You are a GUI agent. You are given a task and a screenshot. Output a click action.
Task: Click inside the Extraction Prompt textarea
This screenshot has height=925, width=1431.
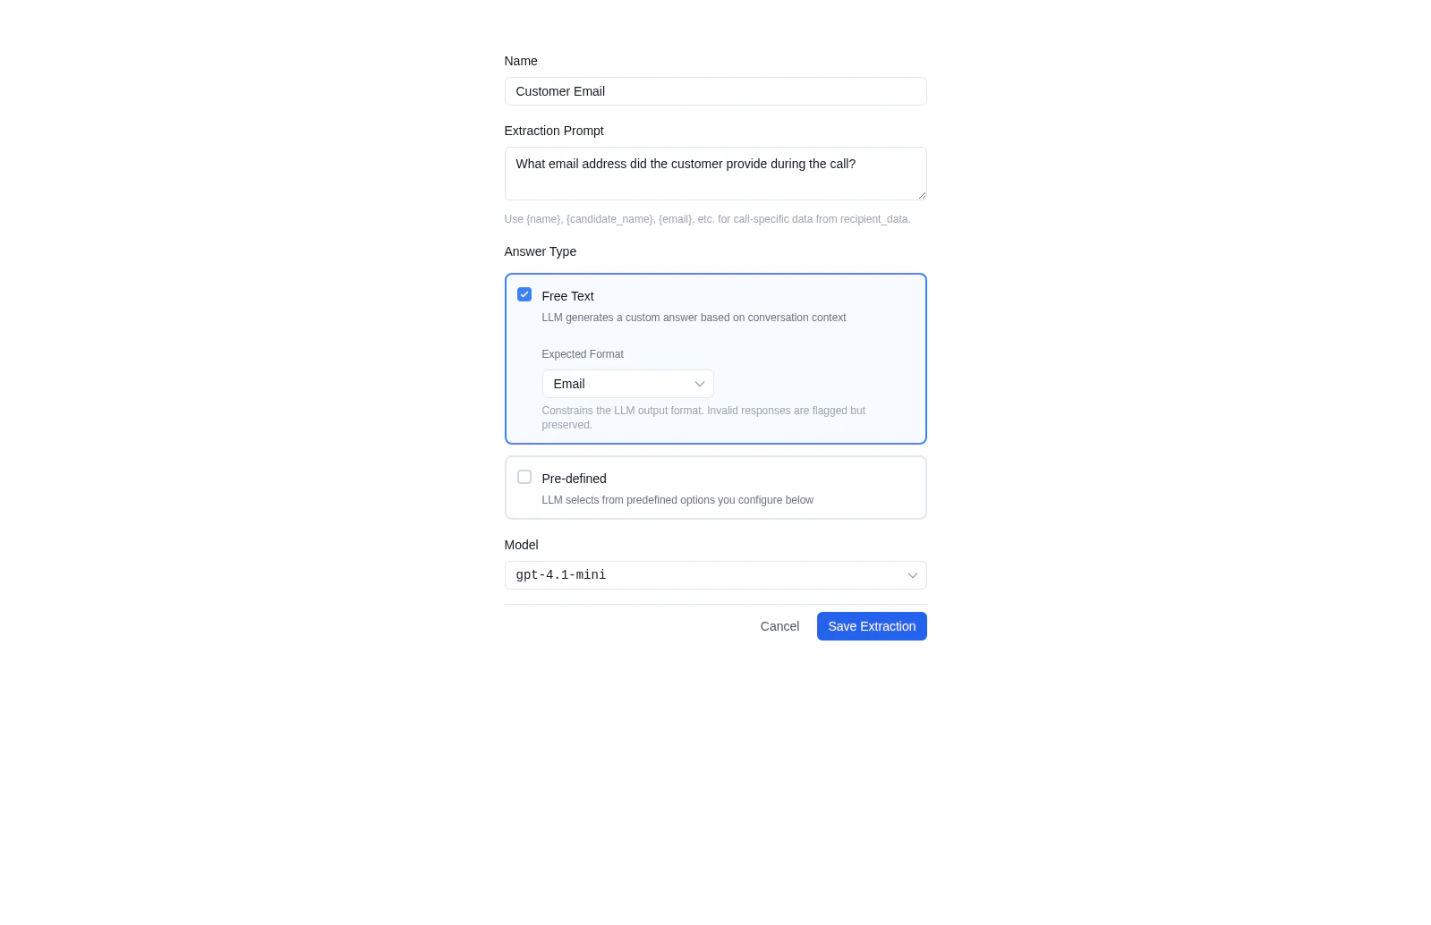[x=715, y=173]
